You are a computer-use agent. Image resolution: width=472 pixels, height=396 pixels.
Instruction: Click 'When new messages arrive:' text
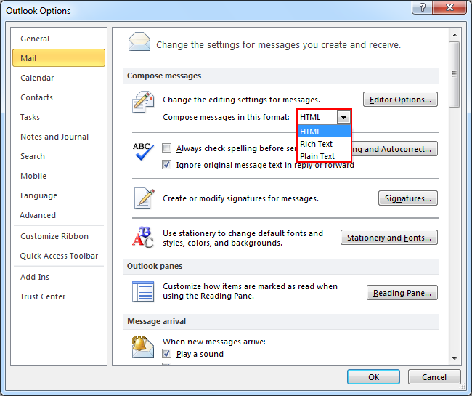pos(214,342)
